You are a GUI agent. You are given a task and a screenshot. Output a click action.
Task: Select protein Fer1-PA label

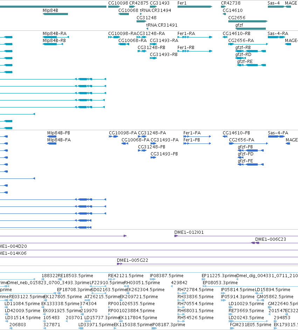[x=192, y=133]
